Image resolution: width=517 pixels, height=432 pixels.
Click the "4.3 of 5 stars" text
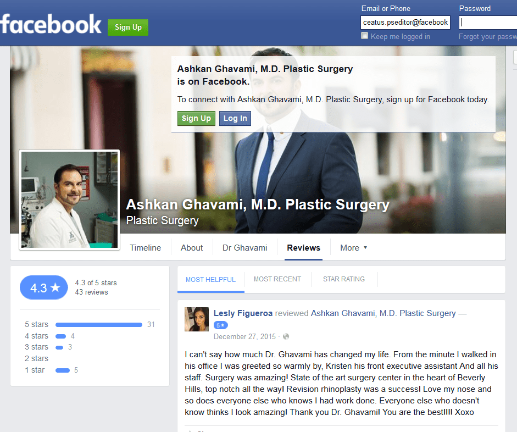[x=96, y=283]
